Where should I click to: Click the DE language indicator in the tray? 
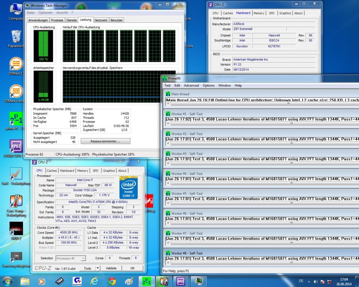tap(301, 281)
